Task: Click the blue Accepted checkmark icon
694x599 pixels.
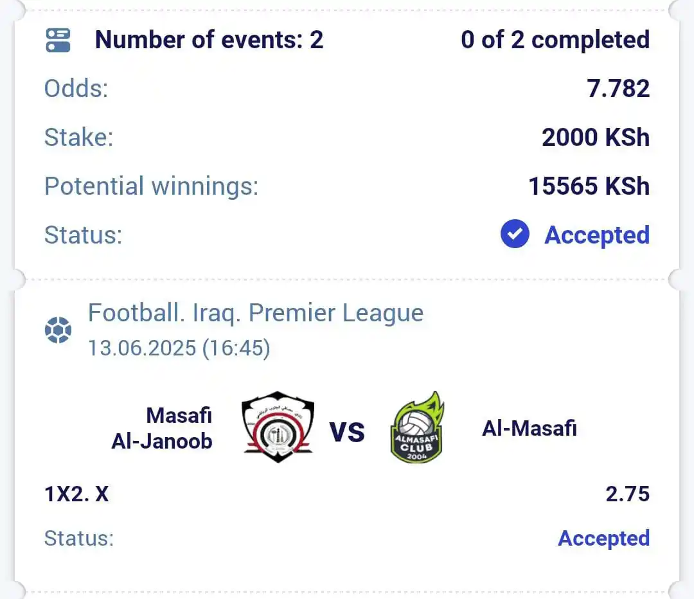Action: tap(515, 234)
